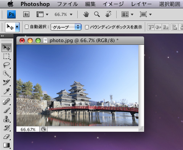
Task: Click the 66.67% zoom field in status bar
Action: pos(28,129)
